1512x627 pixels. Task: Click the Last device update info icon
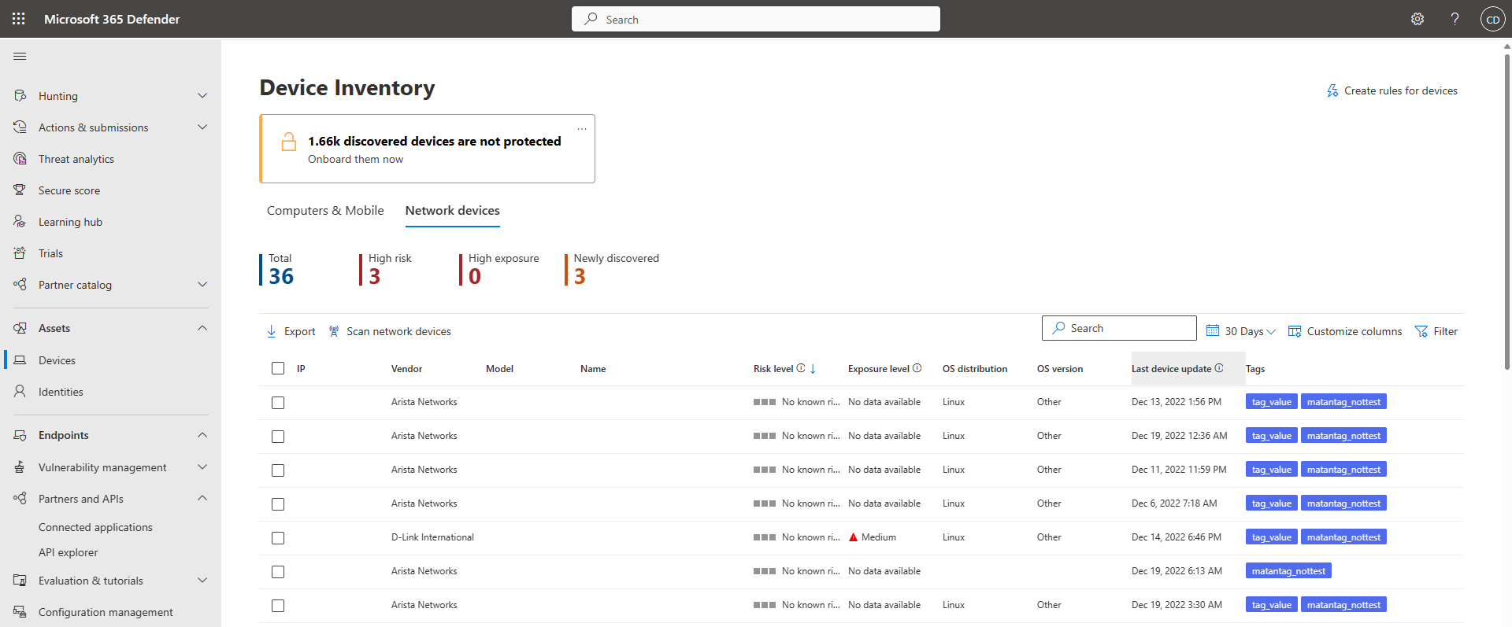pyautogui.click(x=1219, y=368)
